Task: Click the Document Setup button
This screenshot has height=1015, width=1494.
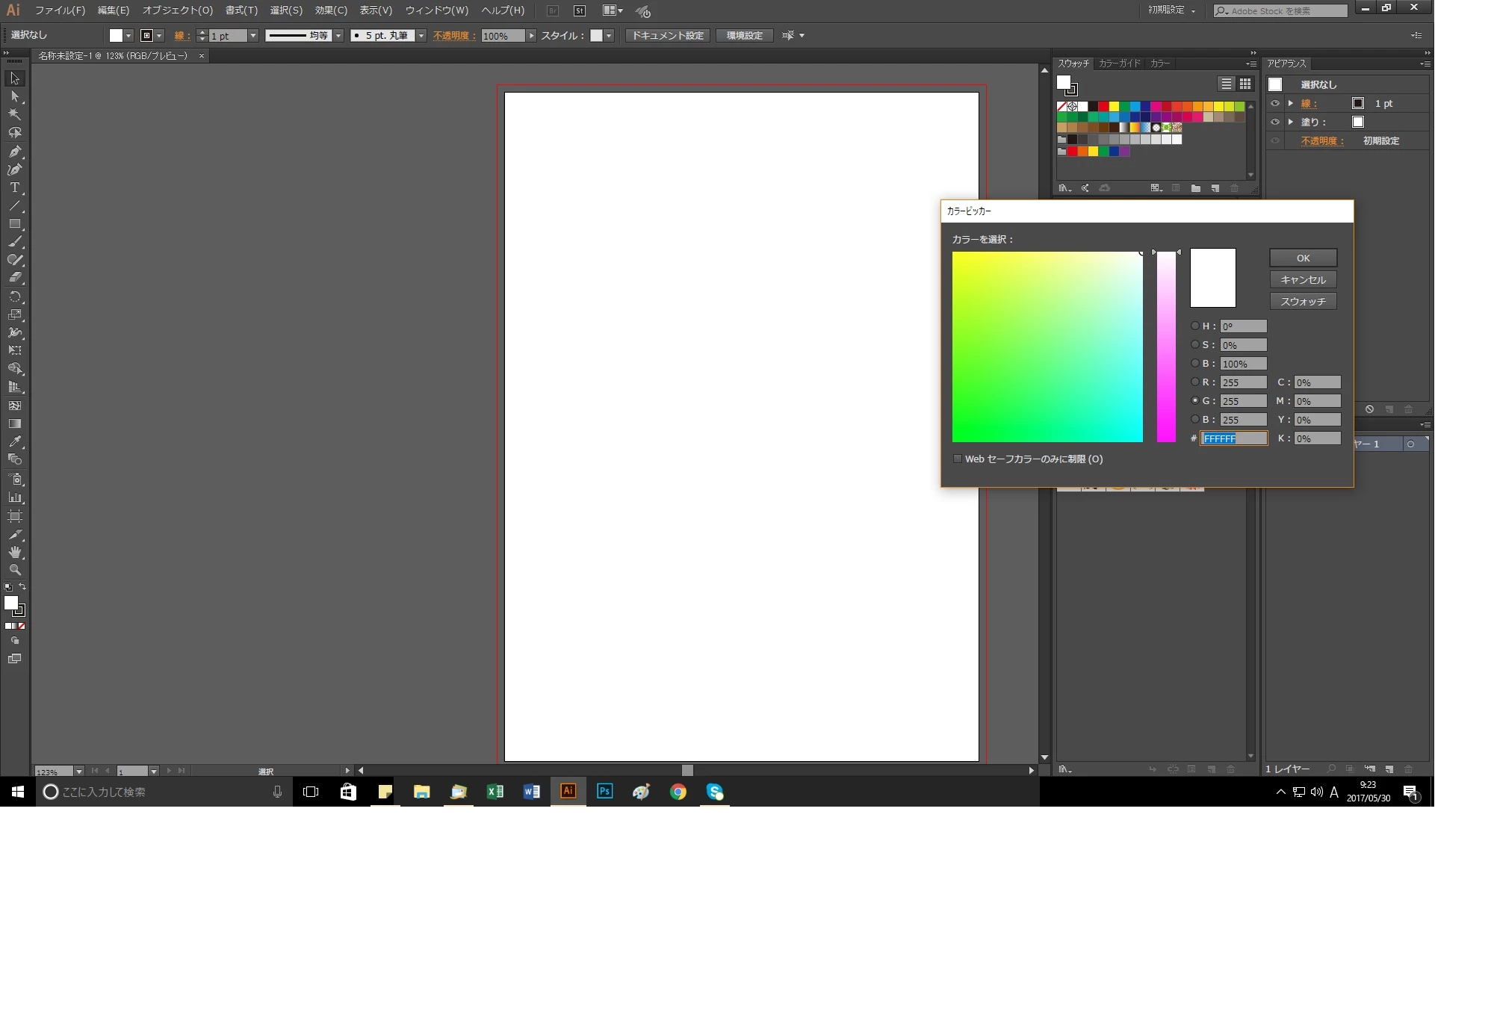Action: 667,36
